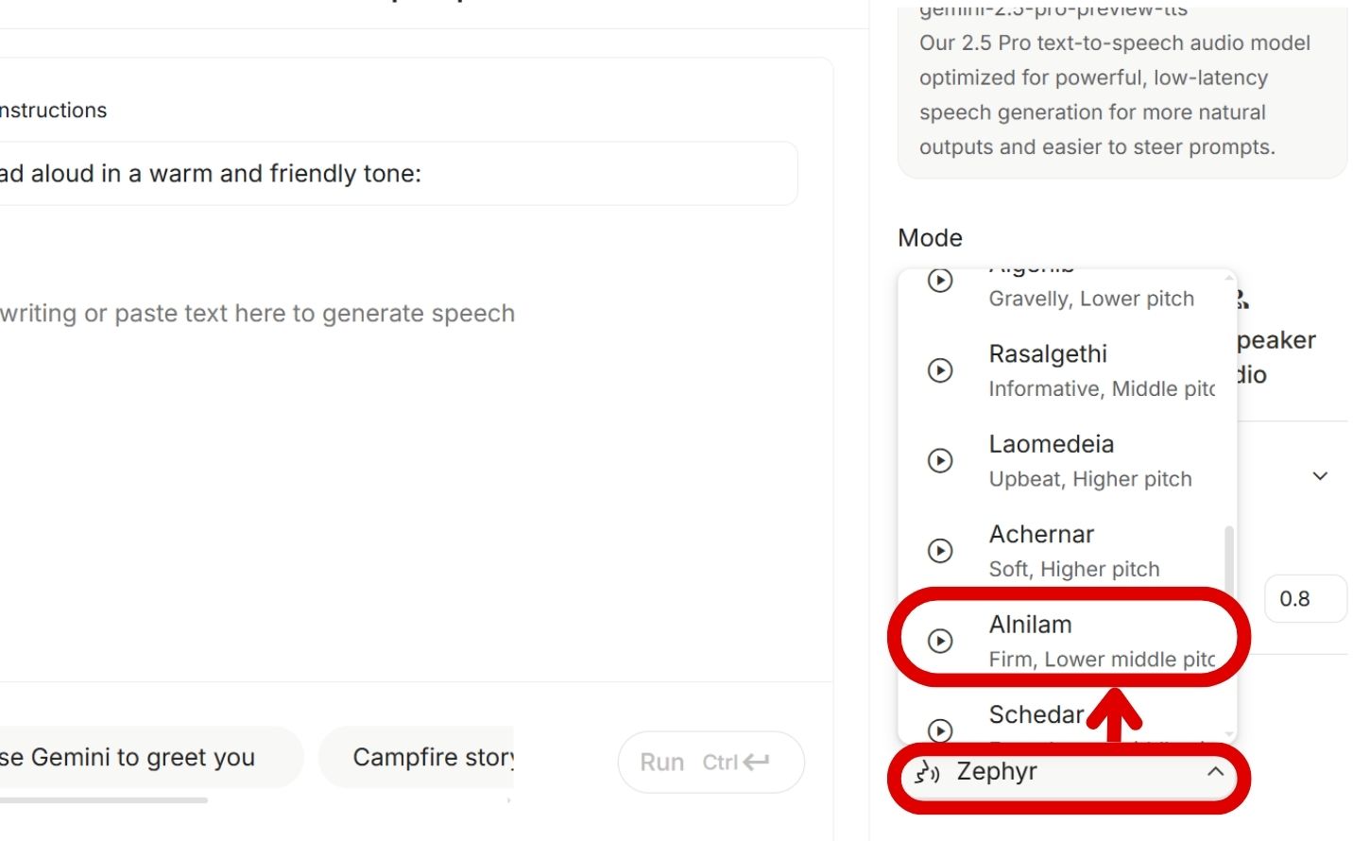Select the Rasalgethi voice option
Image resolution: width=1370 pixels, height=841 pixels.
[x=1087, y=370]
